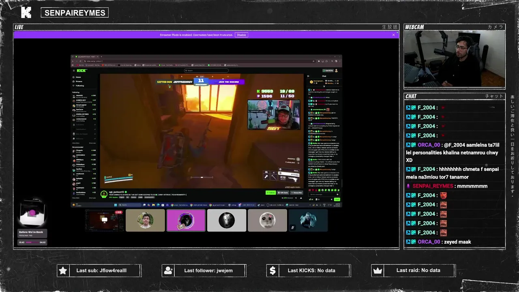Click the Get KICKs button
The height and width of the screenshot is (292, 519).
click(328, 71)
